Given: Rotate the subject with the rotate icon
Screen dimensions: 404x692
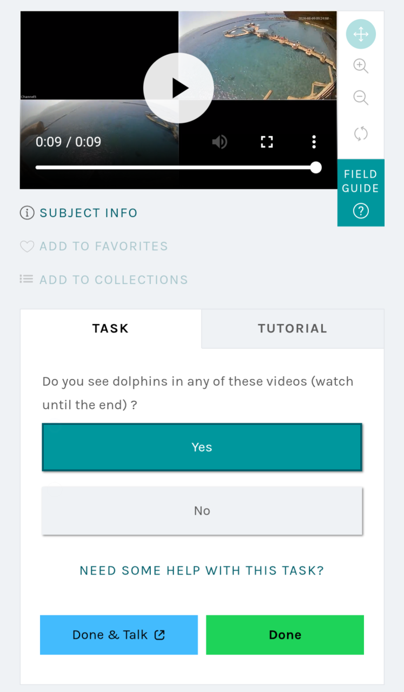Looking at the screenshot, I should pyautogui.click(x=361, y=134).
